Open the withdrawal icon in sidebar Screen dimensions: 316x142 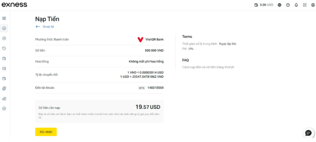point(4,38)
